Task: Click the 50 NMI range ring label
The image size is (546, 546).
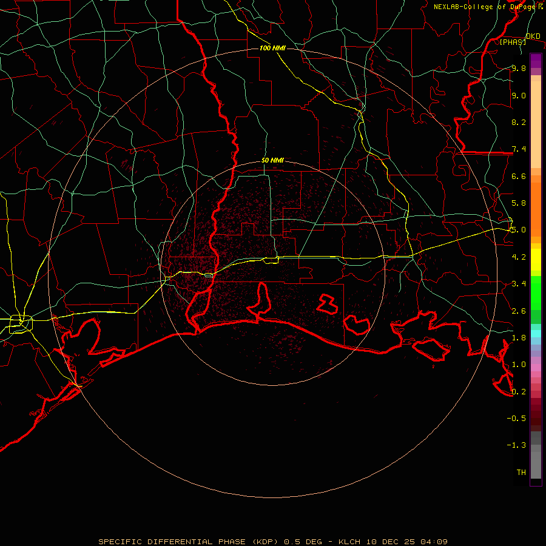Action: pyautogui.click(x=272, y=160)
